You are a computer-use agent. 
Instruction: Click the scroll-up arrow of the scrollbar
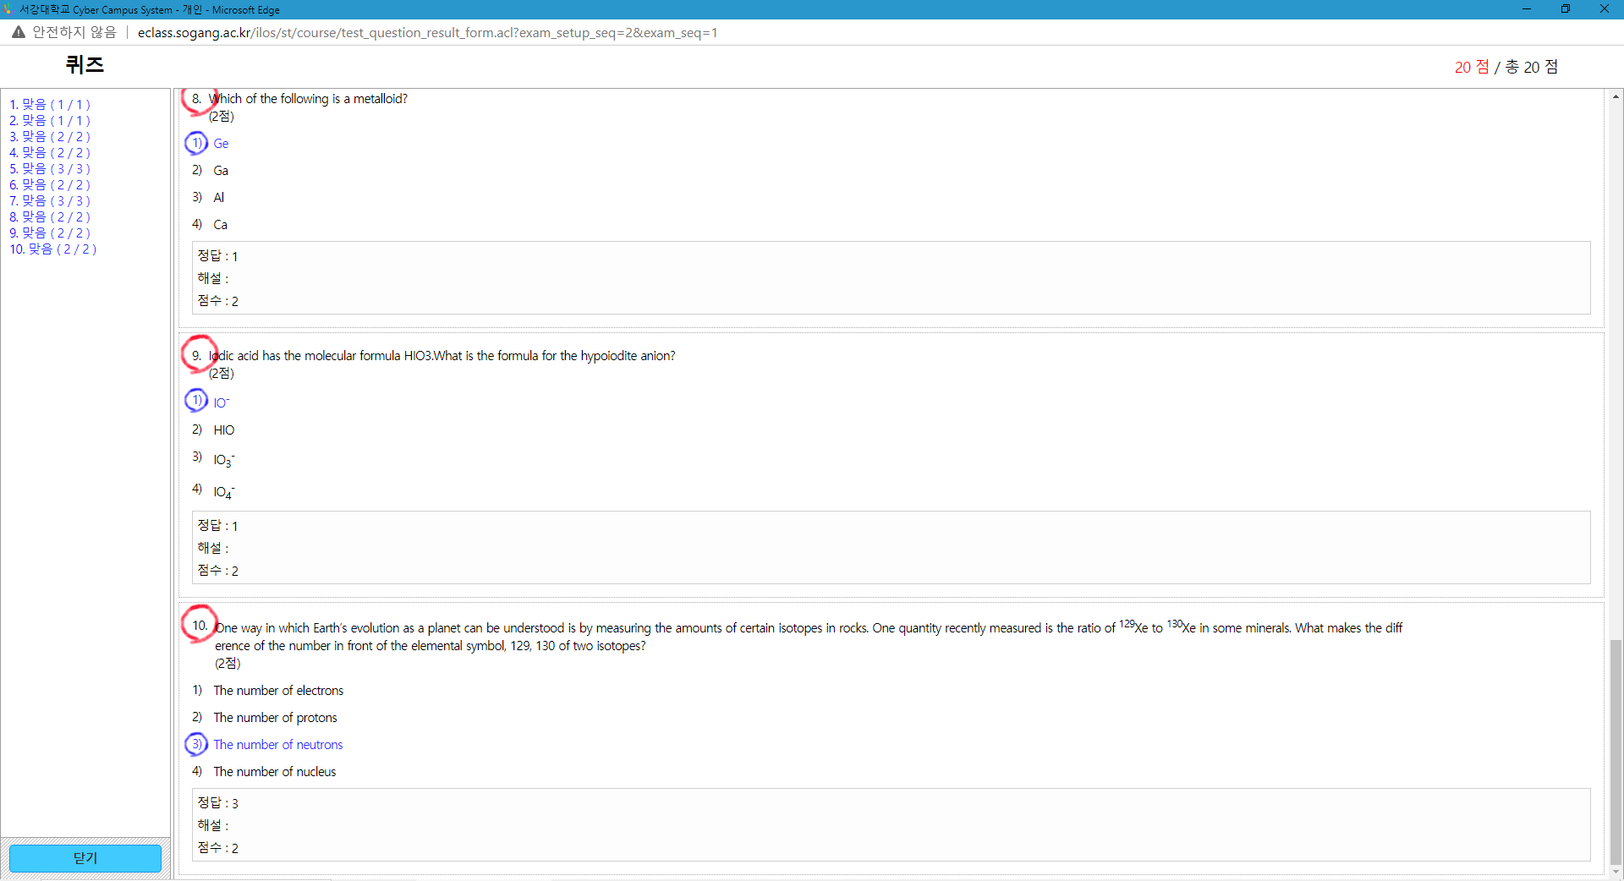tap(1616, 96)
